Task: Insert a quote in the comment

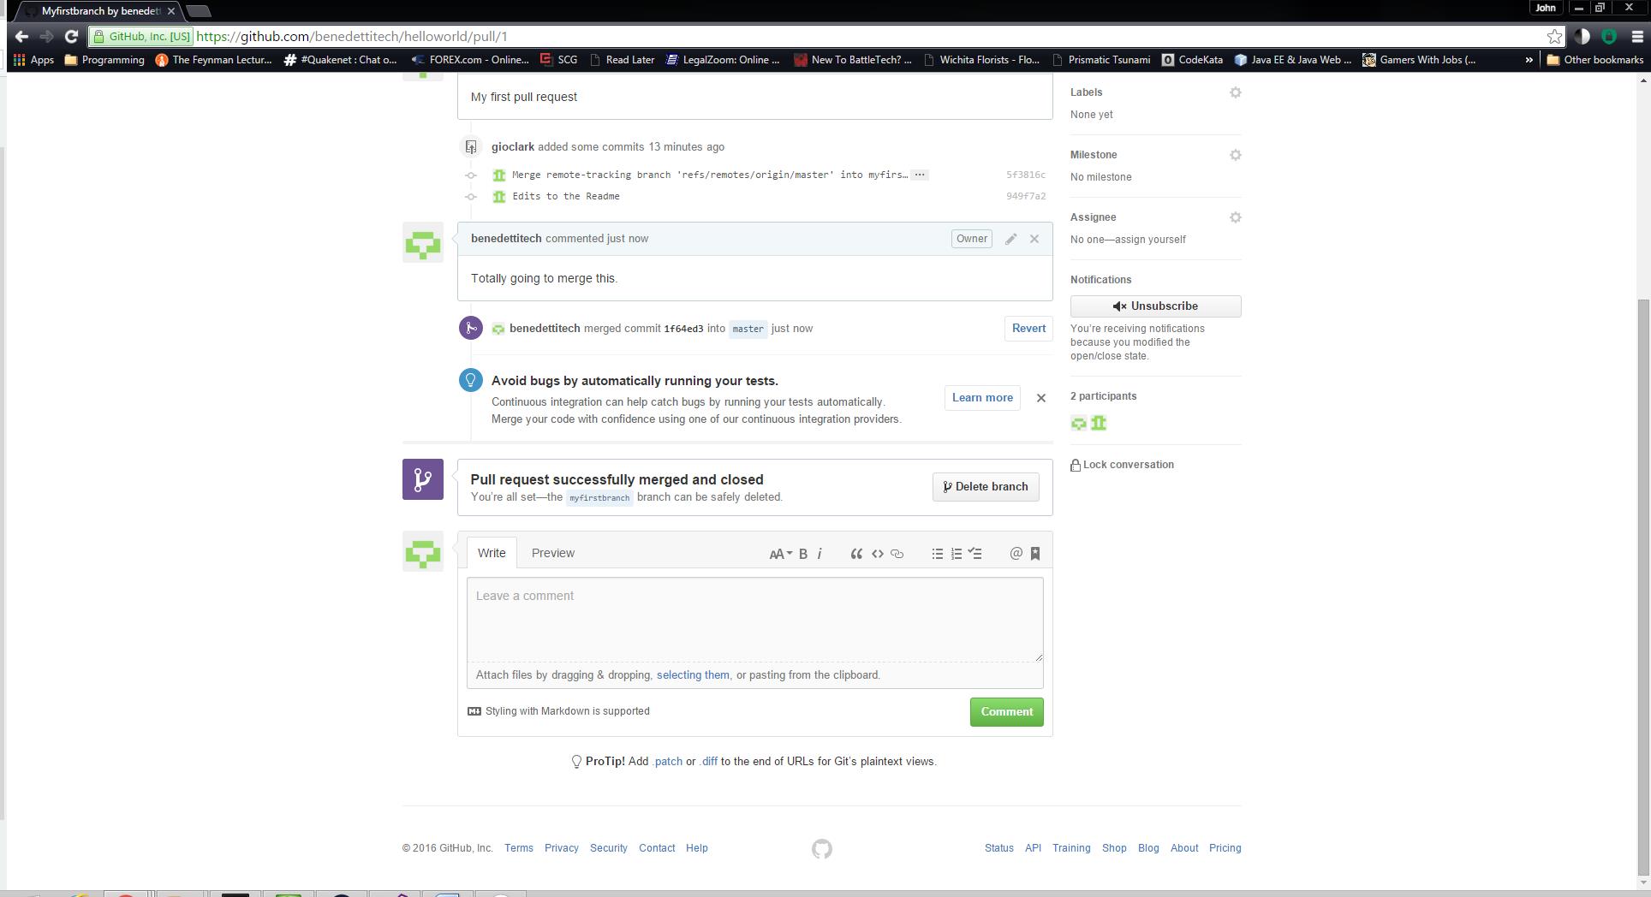Action: click(856, 554)
